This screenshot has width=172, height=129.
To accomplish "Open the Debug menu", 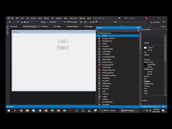I will tap(47, 18).
